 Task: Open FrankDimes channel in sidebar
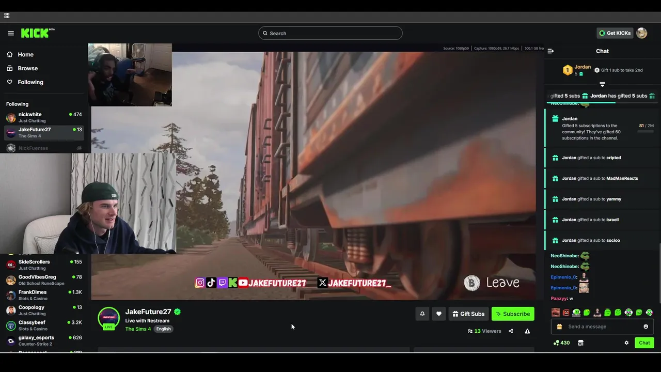44,295
